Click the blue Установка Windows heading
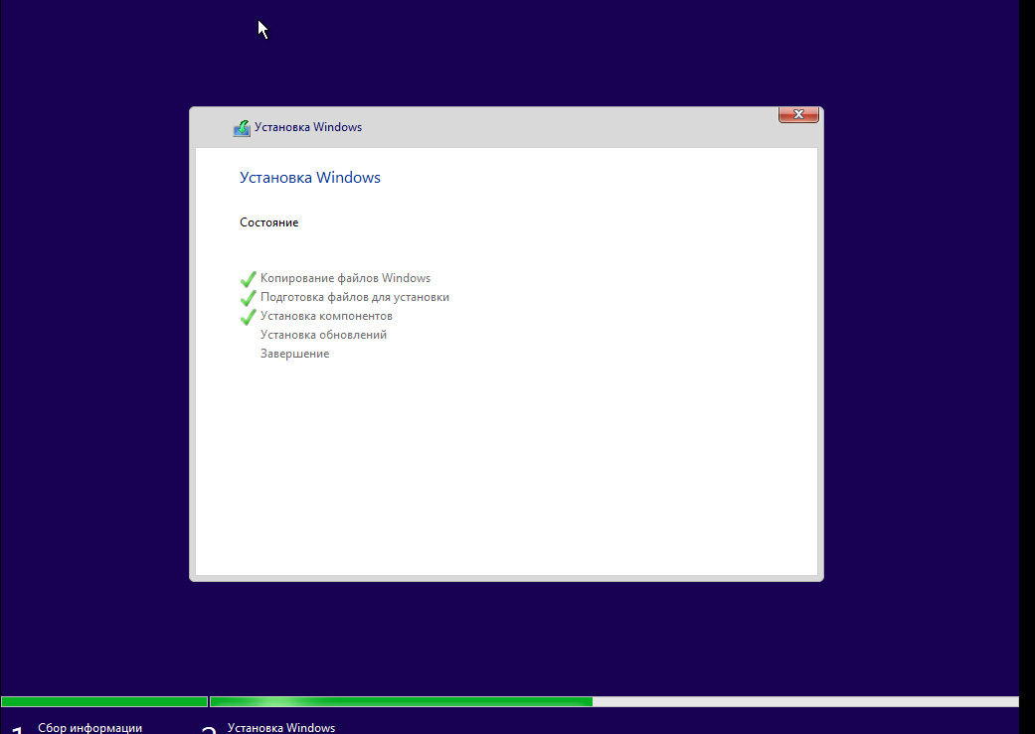The width and height of the screenshot is (1035, 734). (309, 178)
